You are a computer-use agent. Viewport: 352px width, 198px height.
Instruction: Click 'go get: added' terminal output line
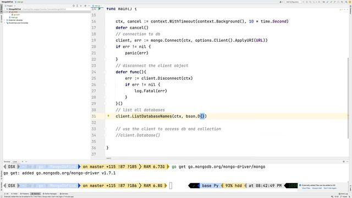59,173
